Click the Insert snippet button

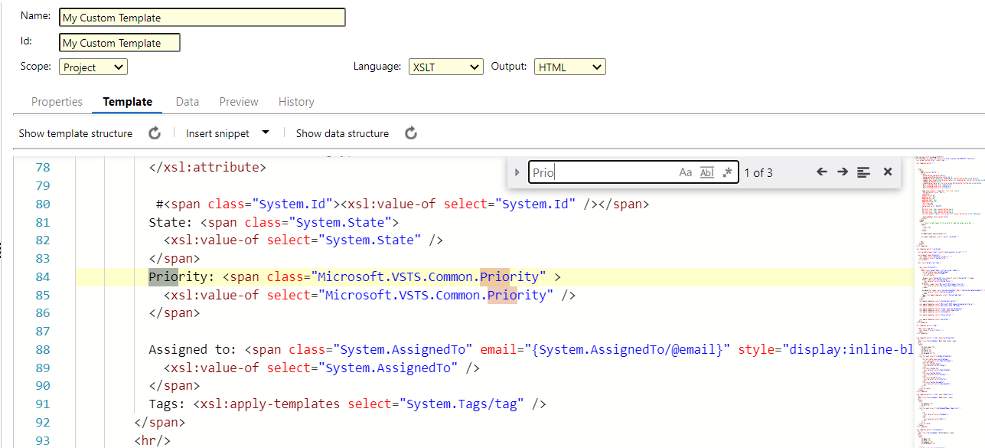point(217,133)
